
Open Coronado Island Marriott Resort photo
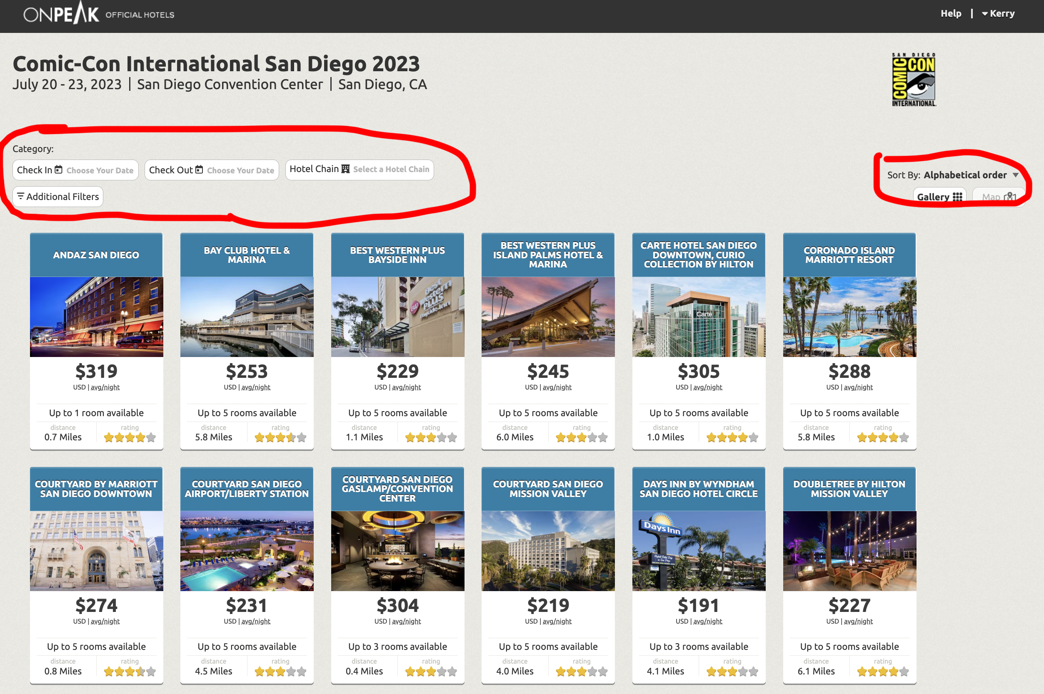pyautogui.click(x=849, y=317)
